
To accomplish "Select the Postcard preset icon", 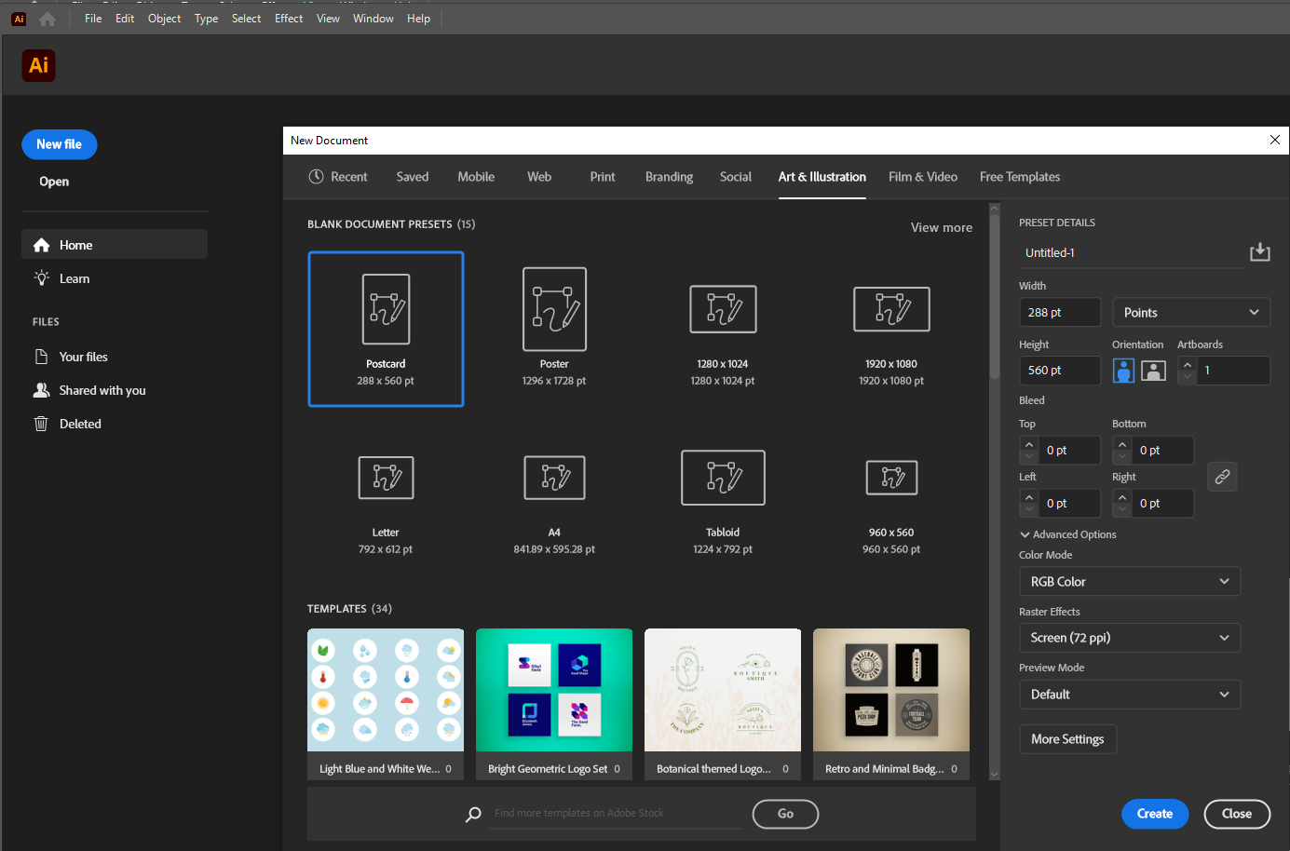I will pyautogui.click(x=386, y=309).
